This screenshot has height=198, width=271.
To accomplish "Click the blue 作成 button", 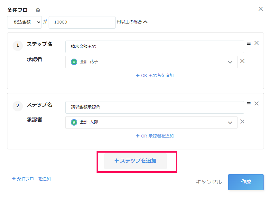I will click(x=246, y=182).
